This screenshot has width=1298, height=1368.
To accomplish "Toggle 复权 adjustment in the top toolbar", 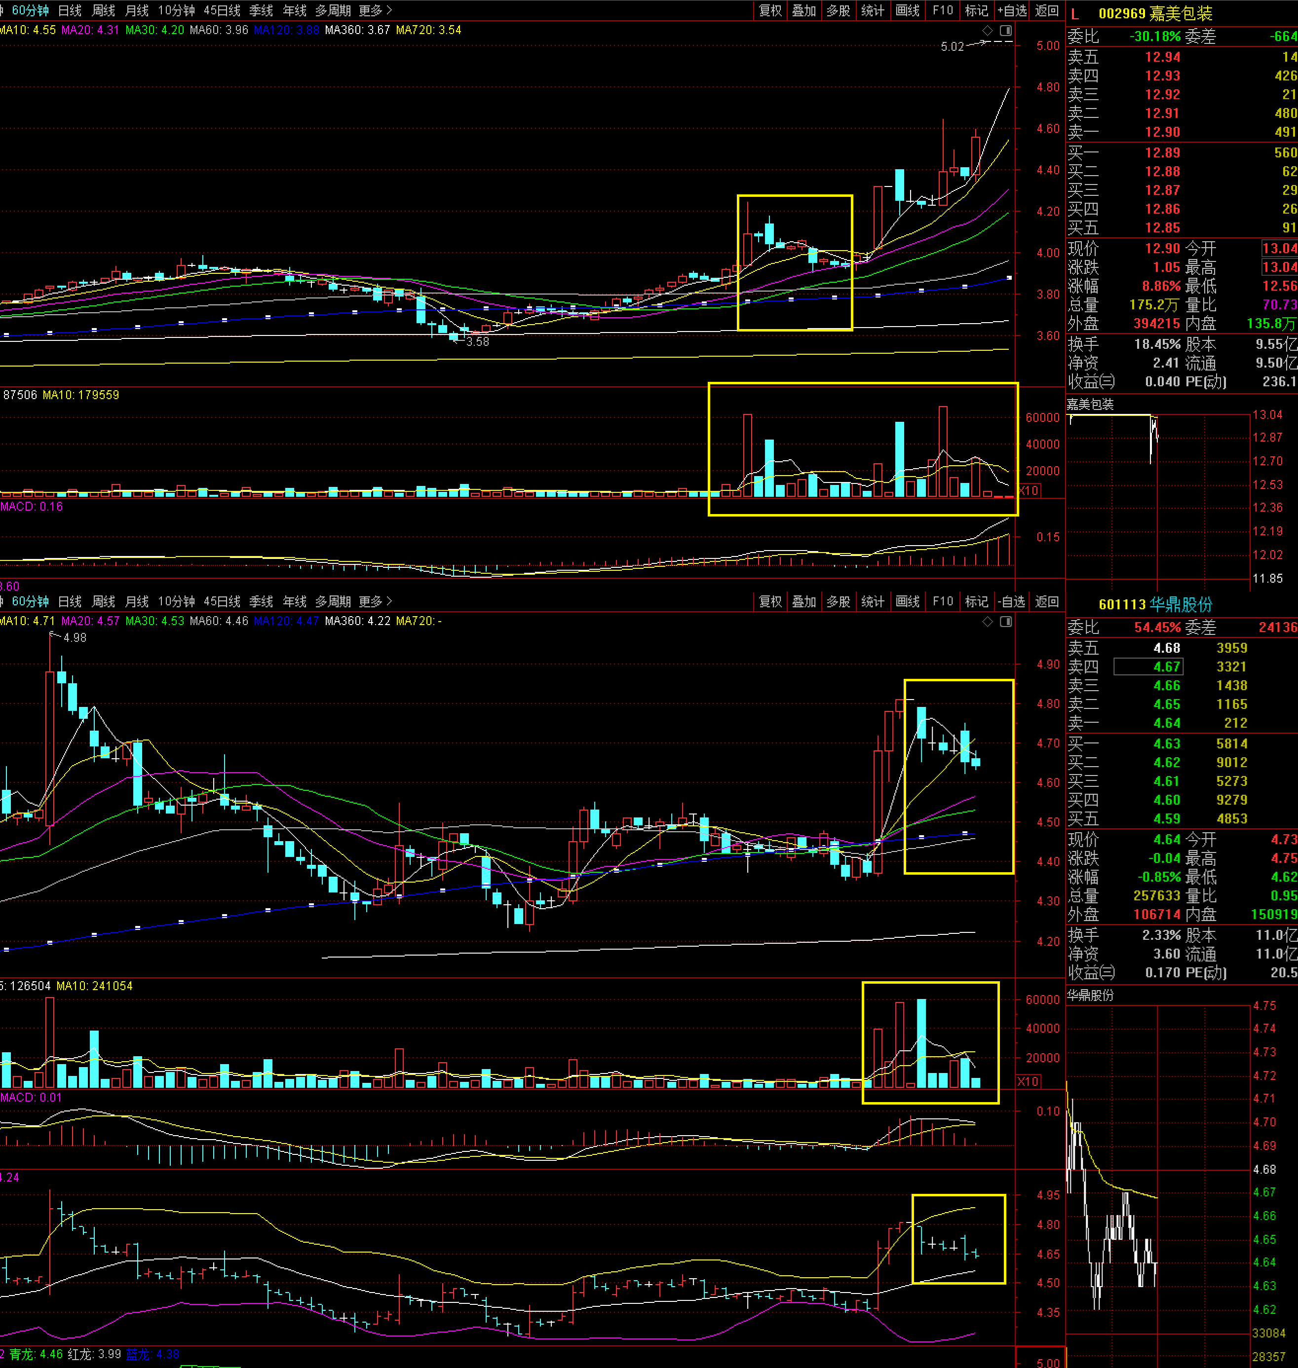I will [x=770, y=10].
